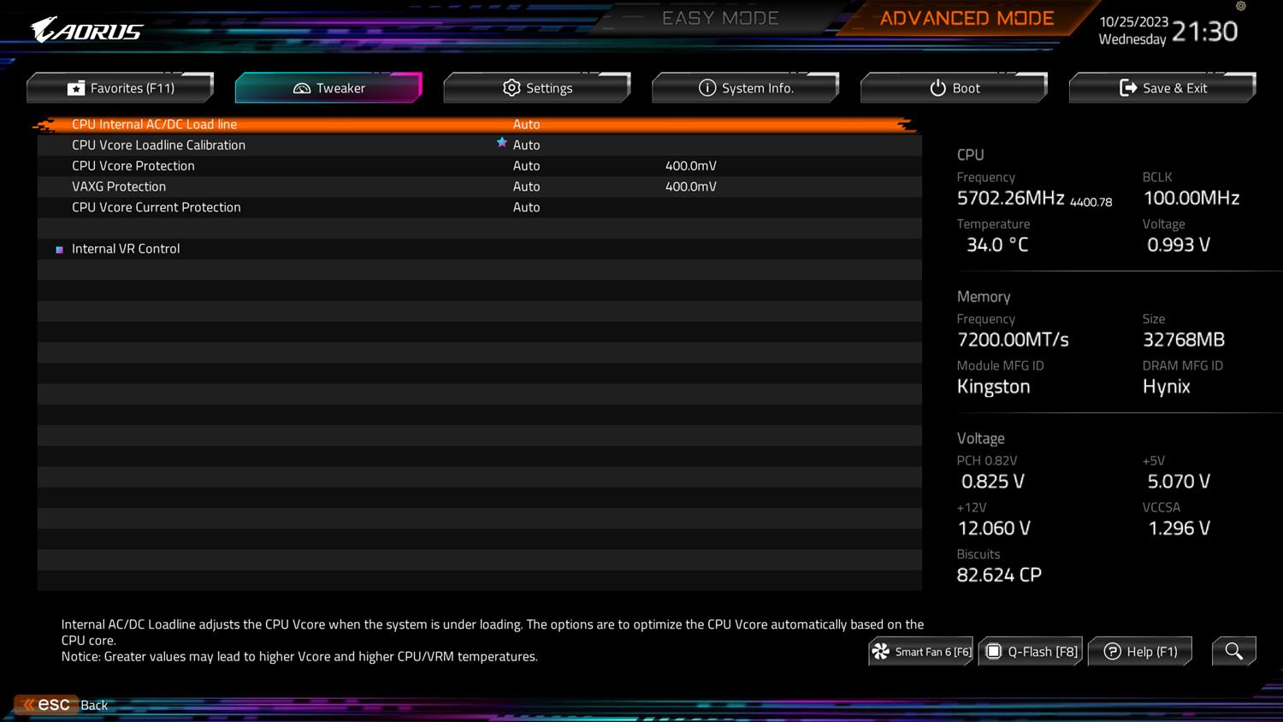
Task: Launch the Q-Flash utility
Action: 1032,652
